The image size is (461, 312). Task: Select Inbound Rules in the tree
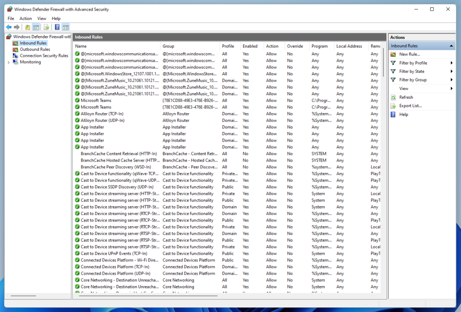pyautogui.click(x=33, y=43)
